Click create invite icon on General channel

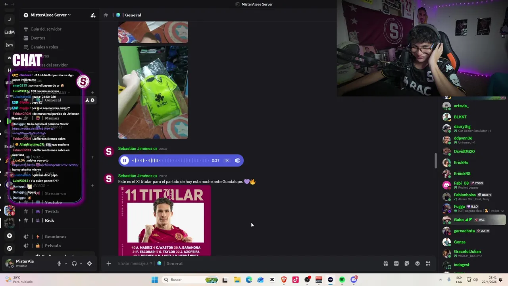[x=87, y=100]
